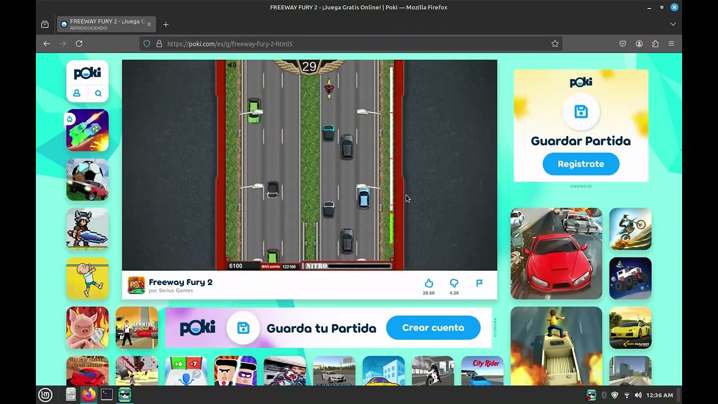Open the MR Racer yellow car thumbnail
718x404 pixels.
click(x=630, y=328)
